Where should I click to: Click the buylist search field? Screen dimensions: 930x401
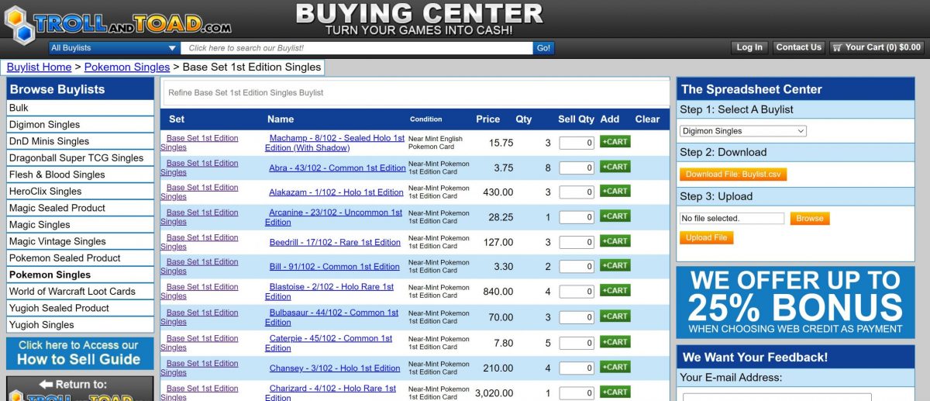[x=357, y=48]
